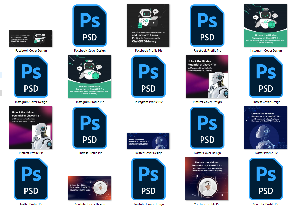Click the "Twitter Profile Pic" name under the image preview
Image resolution: width=295 pixels, height=209 pixels.
266,153
